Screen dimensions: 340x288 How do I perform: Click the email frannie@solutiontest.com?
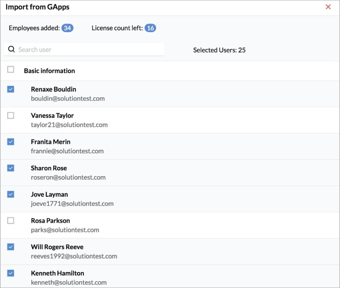point(67,151)
